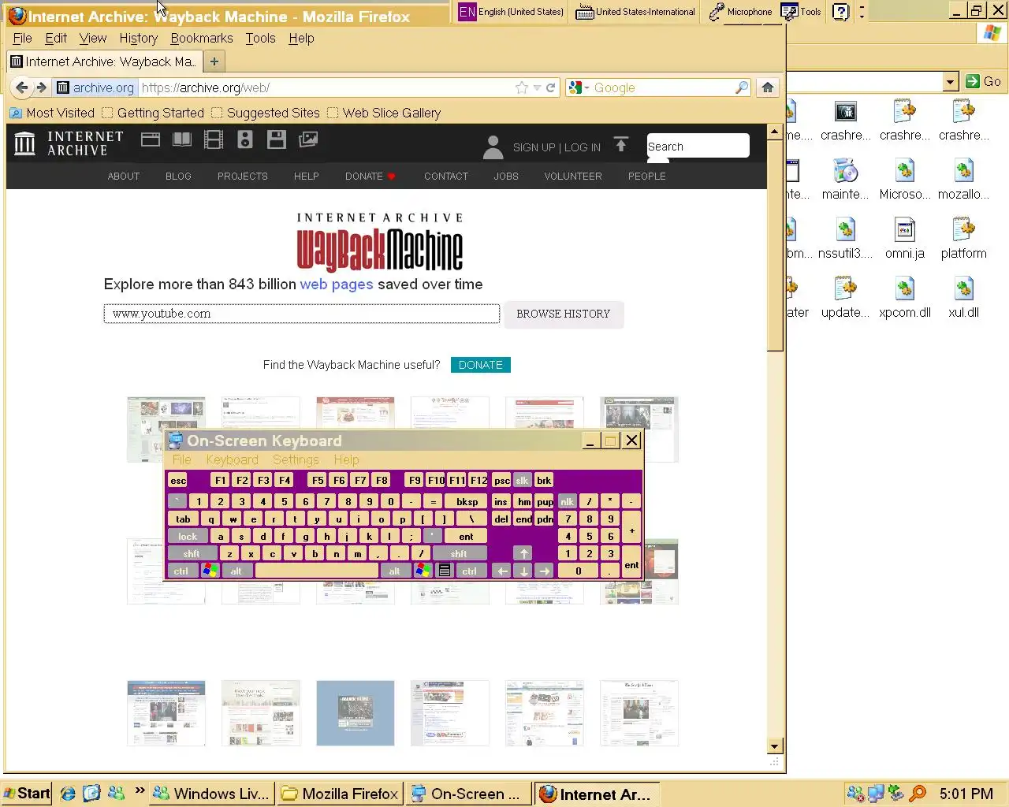Viewport: 1009px width, 807px height.
Task: Click the Go button in Explorer window
Action: [984, 81]
